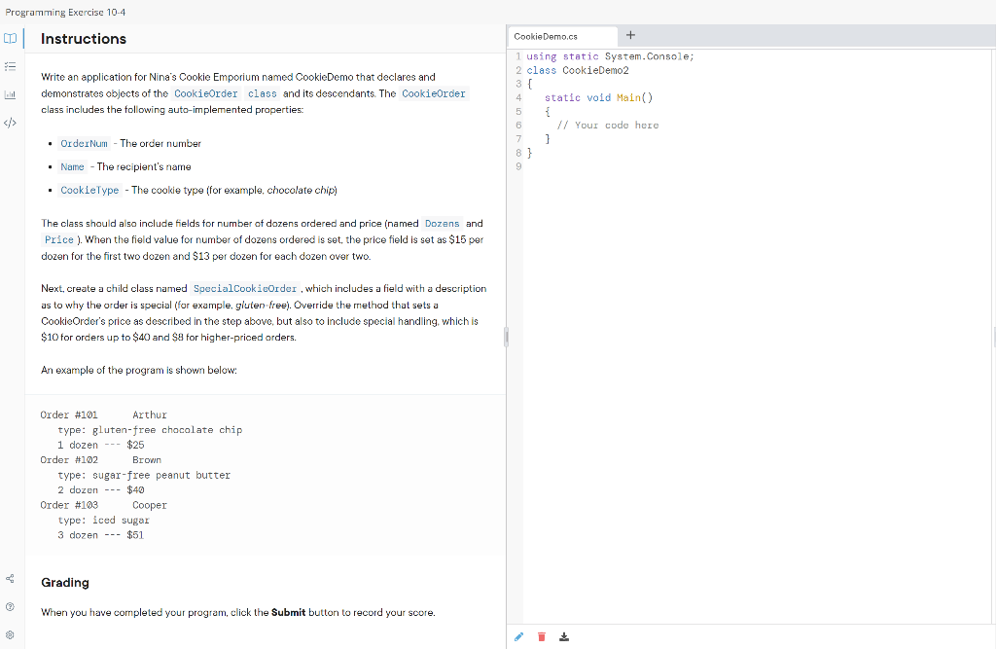Click the red trash delete icon
This screenshot has width=996, height=649.
[x=541, y=636]
